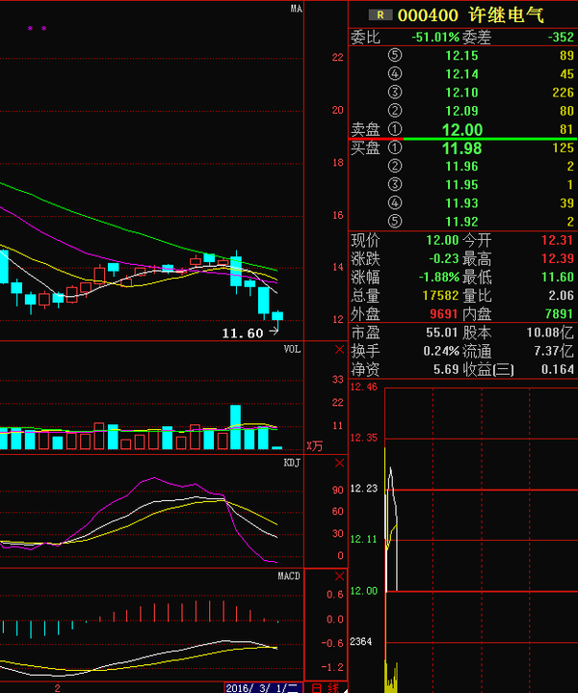Open the VOL indicator label menu

coord(292,349)
